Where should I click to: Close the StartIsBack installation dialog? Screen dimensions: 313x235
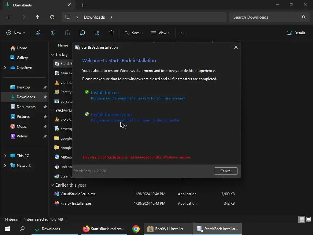tap(236, 47)
